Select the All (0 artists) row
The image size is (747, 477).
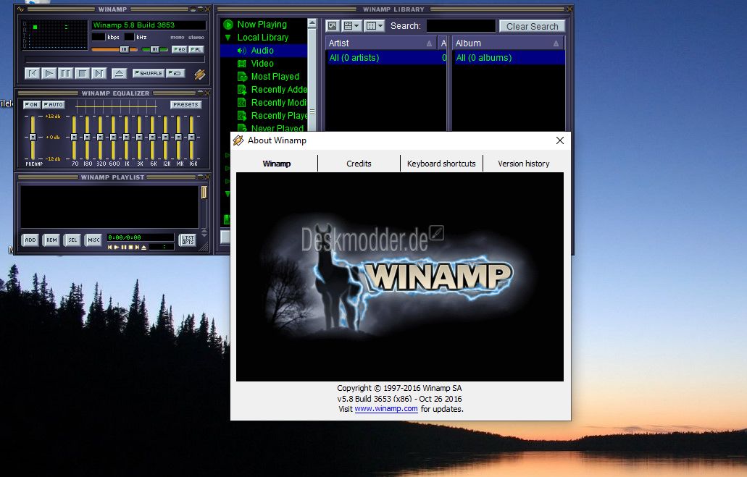click(x=386, y=58)
